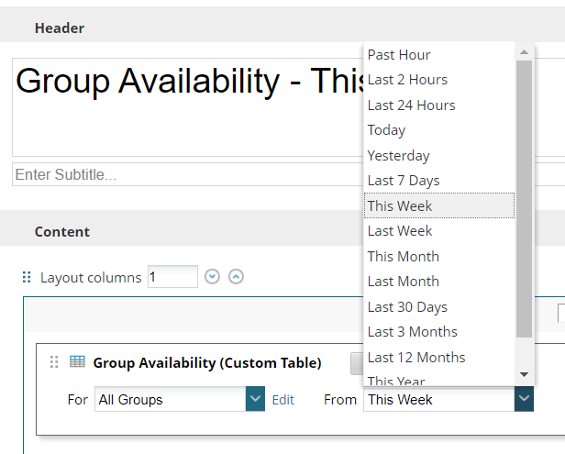
Task: Pick Last 7 Days option
Action: [404, 181]
